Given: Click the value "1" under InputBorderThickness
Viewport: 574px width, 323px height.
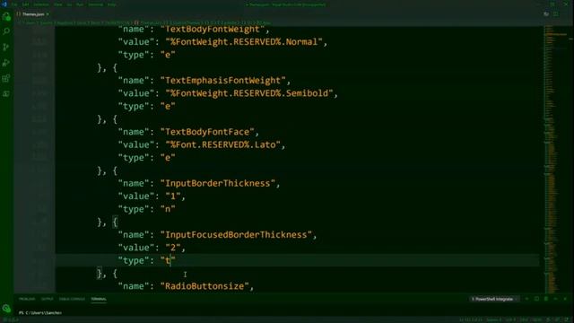Looking at the screenshot, I should [173, 196].
